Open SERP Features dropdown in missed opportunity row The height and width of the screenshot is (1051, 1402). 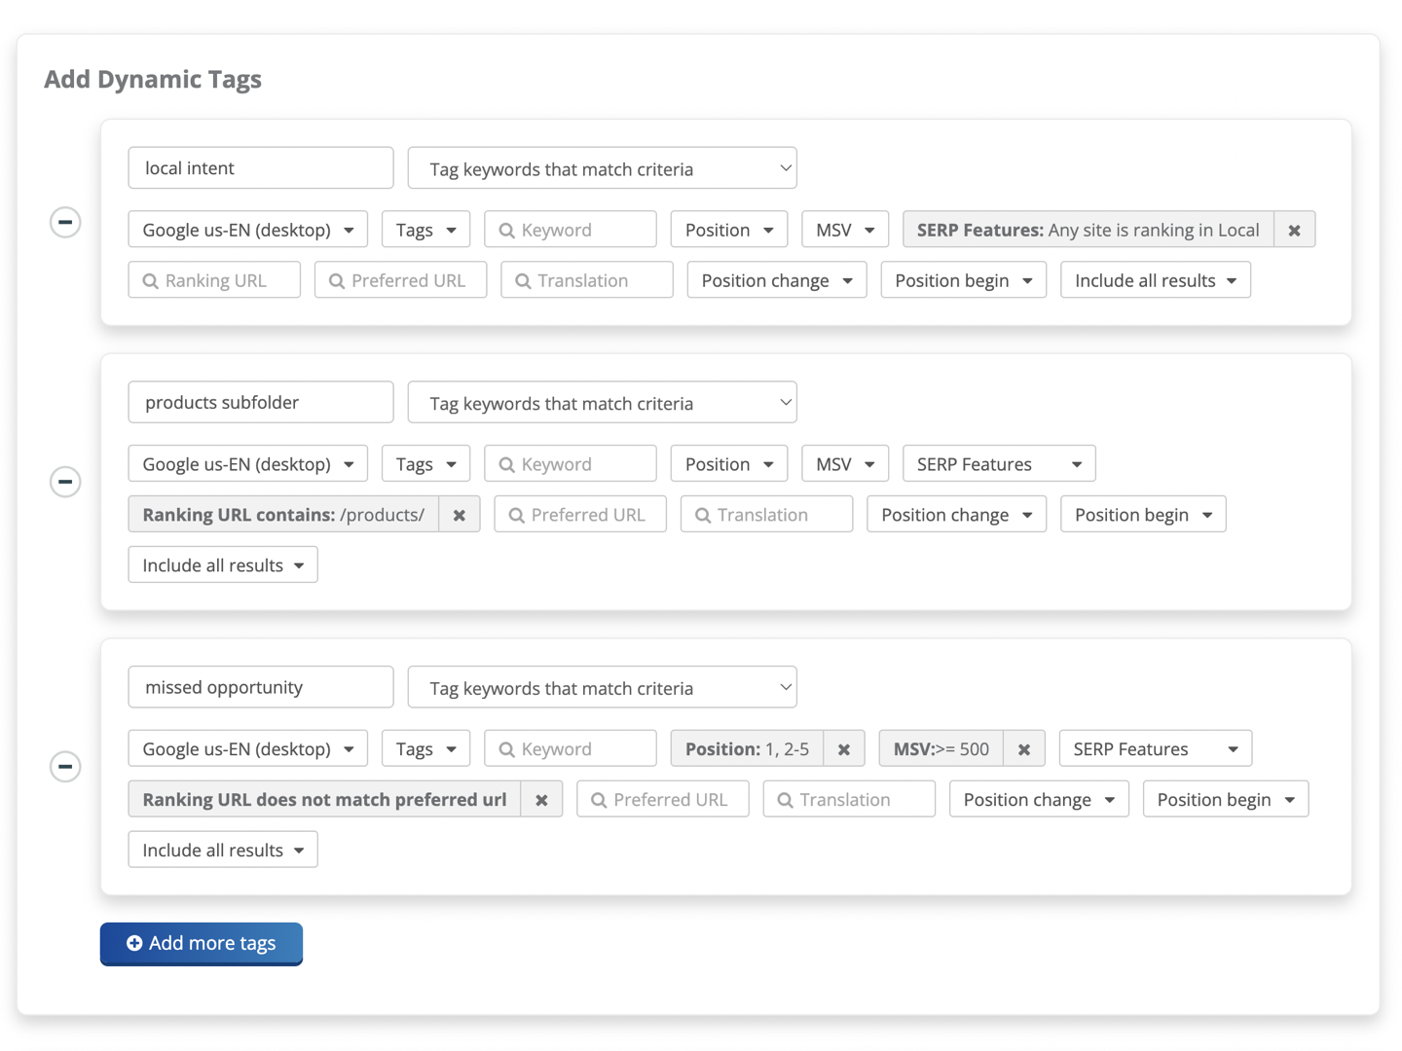click(1156, 749)
